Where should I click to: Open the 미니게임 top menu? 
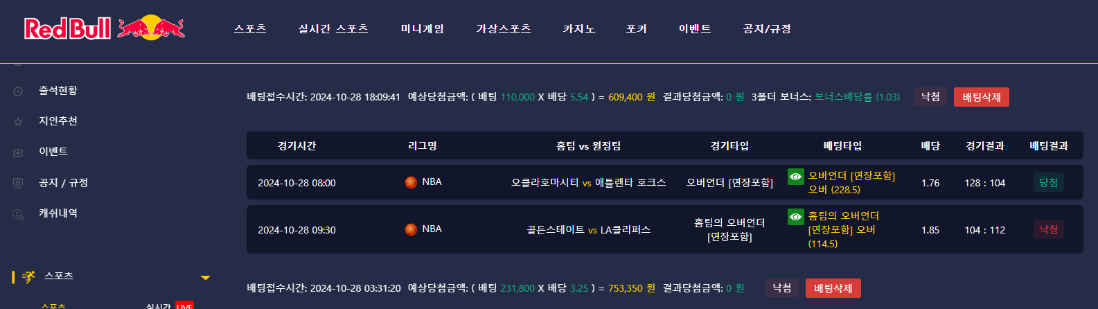[423, 29]
